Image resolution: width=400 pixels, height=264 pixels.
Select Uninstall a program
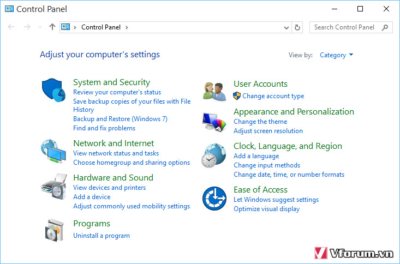pyautogui.click(x=102, y=236)
